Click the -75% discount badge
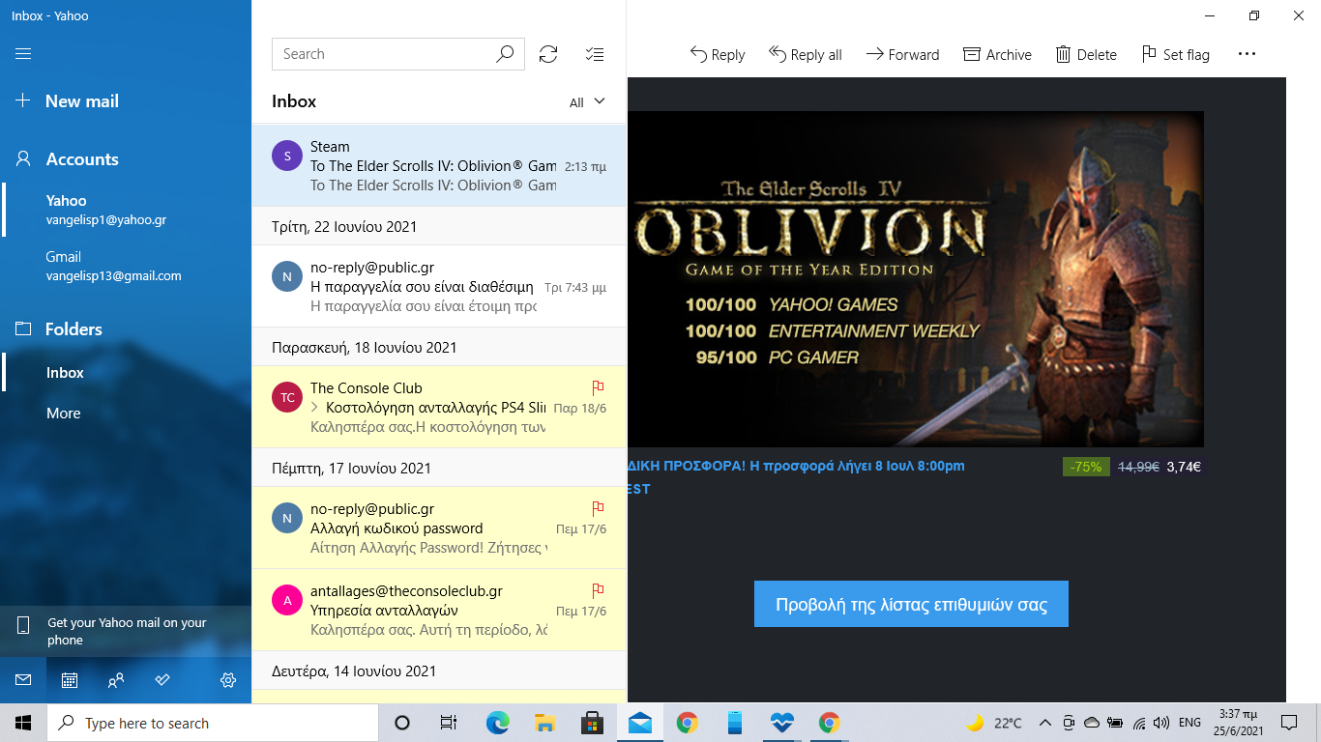Viewport: 1321px width, 742px height. [1086, 467]
